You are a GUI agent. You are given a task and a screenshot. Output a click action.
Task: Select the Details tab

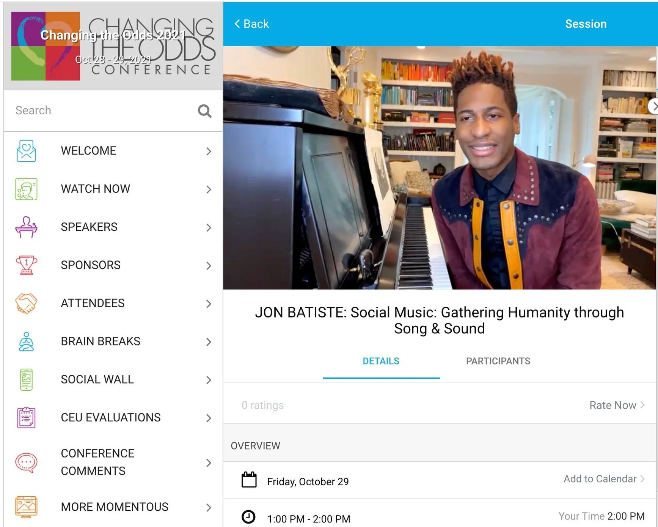coord(381,361)
